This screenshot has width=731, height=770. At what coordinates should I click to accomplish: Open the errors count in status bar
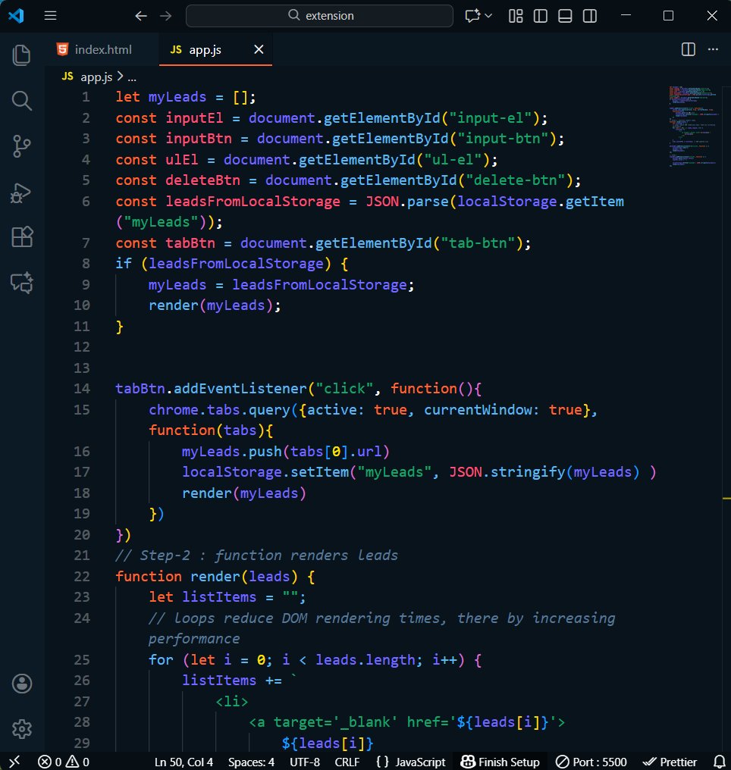click(x=50, y=762)
